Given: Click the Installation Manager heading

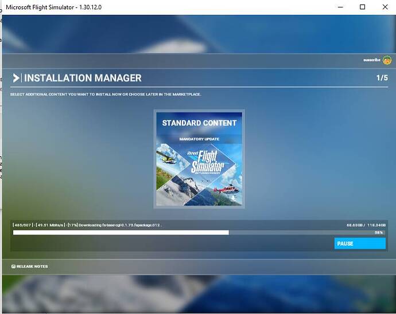Looking at the screenshot, I should (x=83, y=78).
